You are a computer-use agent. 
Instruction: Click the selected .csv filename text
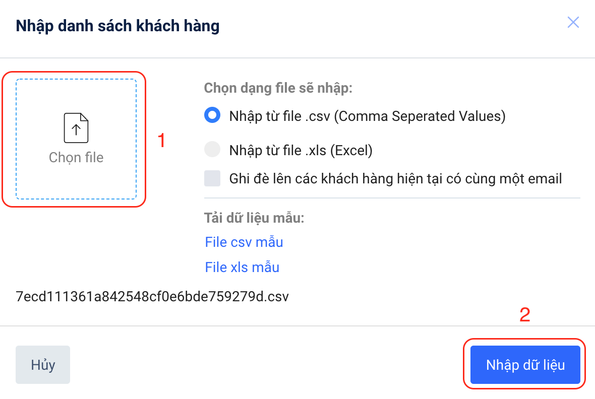152,296
